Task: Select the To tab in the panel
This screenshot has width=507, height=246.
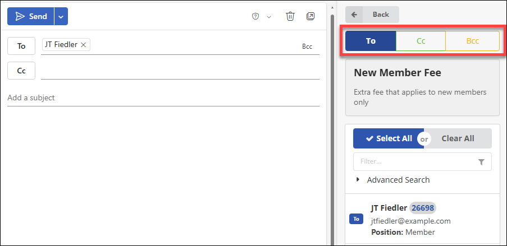Action: click(x=371, y=41)
